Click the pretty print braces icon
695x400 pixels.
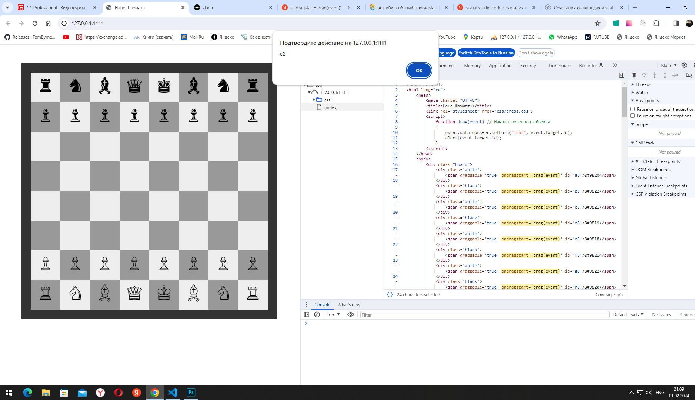(390, 294)
